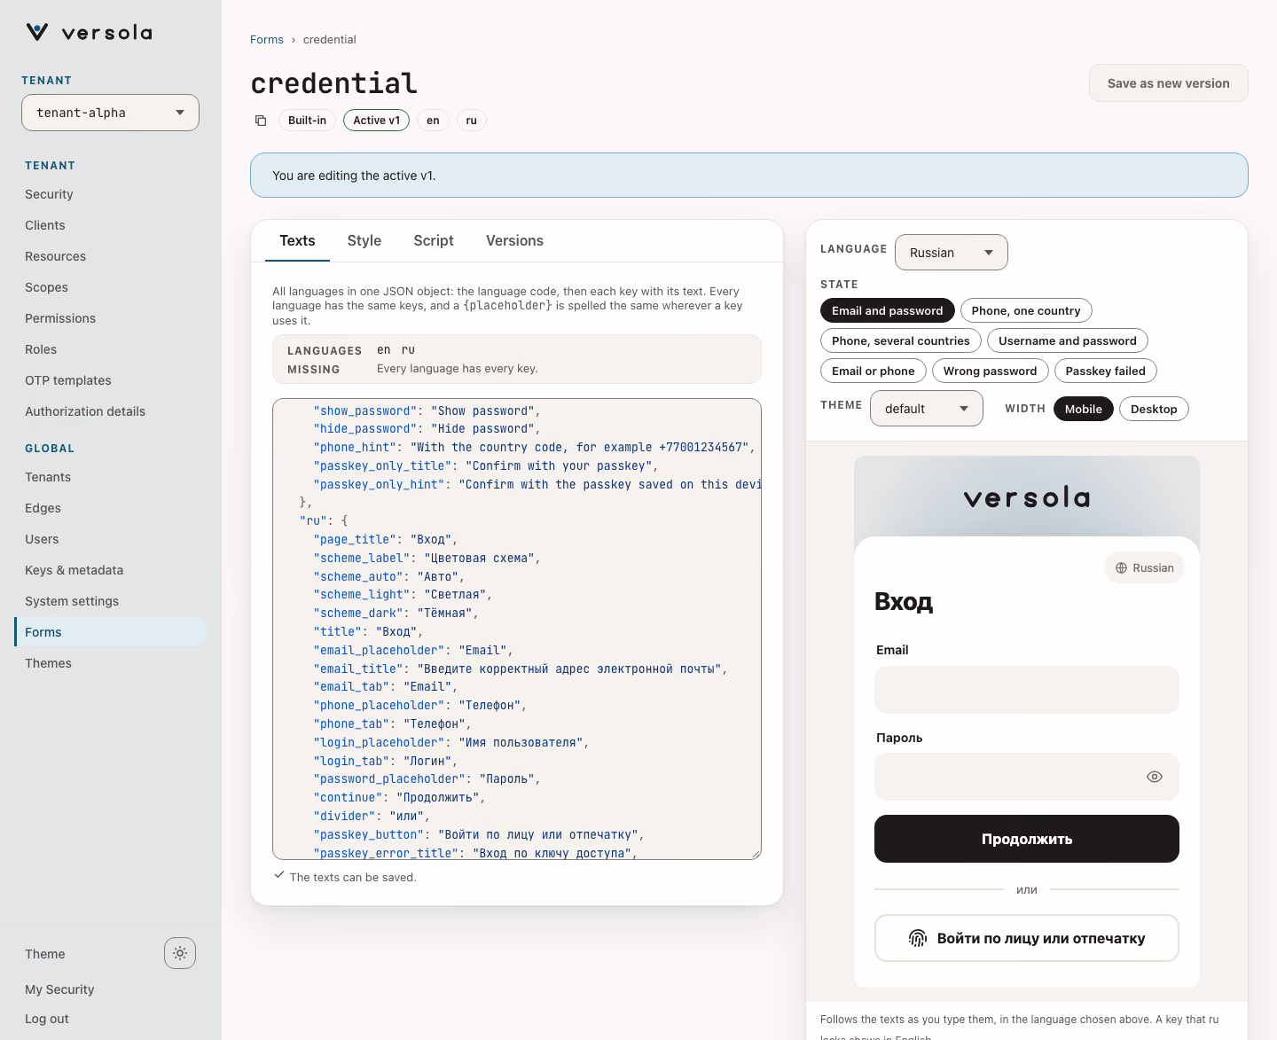The image size is (1277, 1040).
Task: Click the Russian language chip in the preview
Action: (1144, 568)
